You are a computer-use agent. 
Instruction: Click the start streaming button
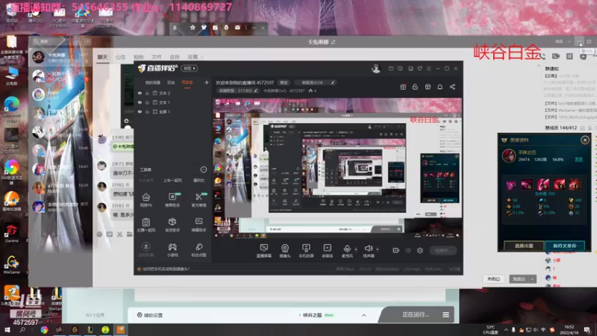tap(443, 250)
